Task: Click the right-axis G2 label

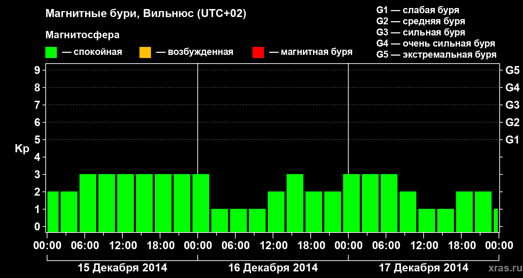Action: [x=512, y=122]
